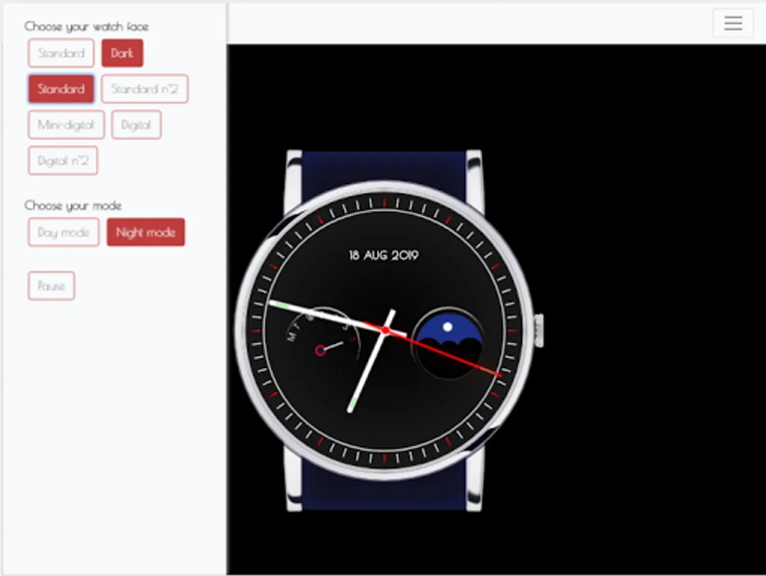Switch to the Digital n°2 face

(63, 161)
